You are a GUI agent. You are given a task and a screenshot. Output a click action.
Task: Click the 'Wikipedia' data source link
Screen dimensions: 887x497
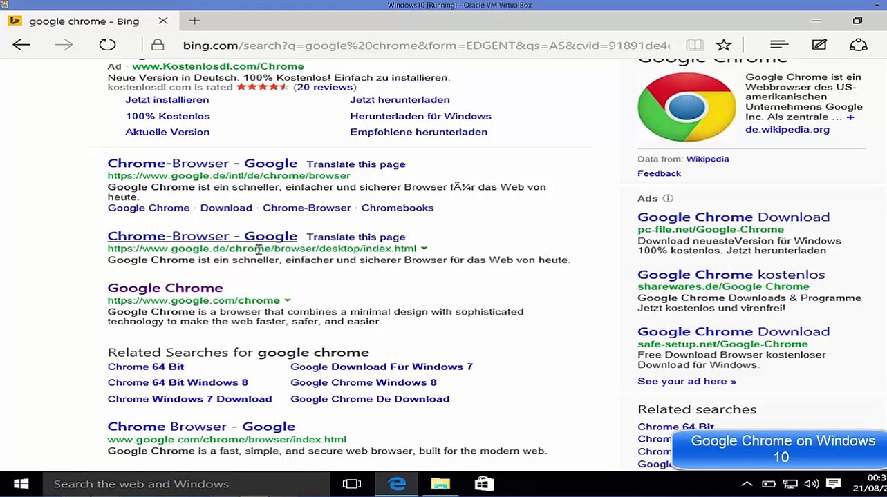click(x=707, y=159)
